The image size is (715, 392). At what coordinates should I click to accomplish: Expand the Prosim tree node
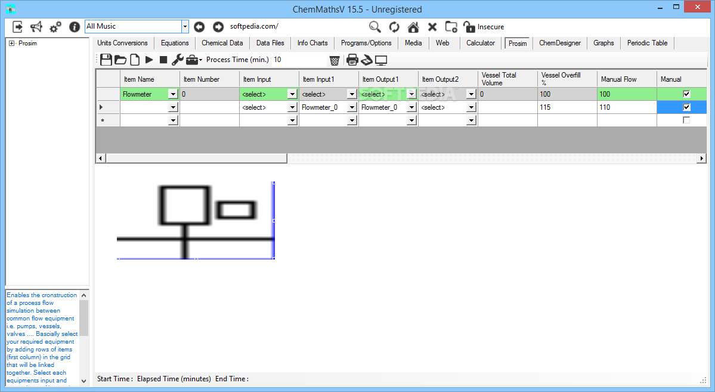click(x=11, y=44)
